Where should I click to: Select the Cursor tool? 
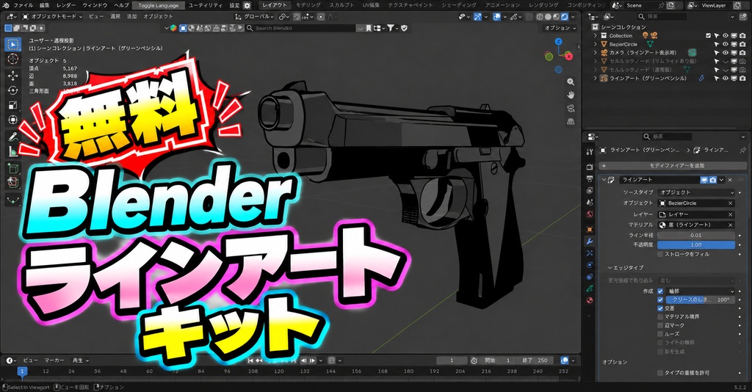click(x=13, y=59)
